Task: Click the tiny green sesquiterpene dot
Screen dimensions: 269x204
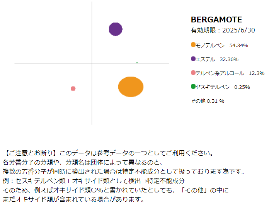Action: coord(137,63)
